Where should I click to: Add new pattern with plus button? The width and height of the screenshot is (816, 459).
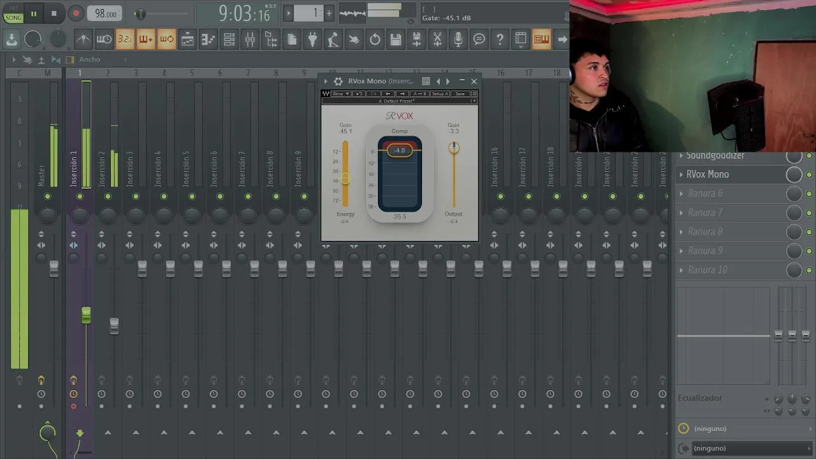[329, 13]
